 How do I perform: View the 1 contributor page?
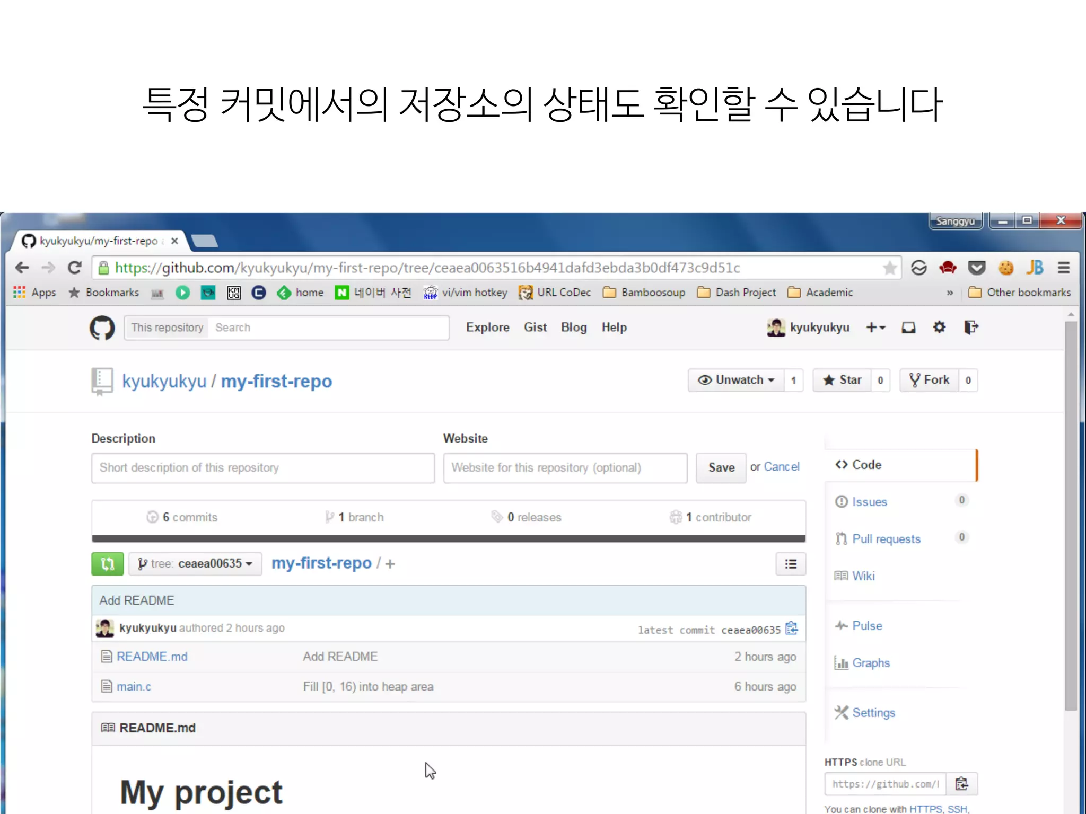point(711,517)
